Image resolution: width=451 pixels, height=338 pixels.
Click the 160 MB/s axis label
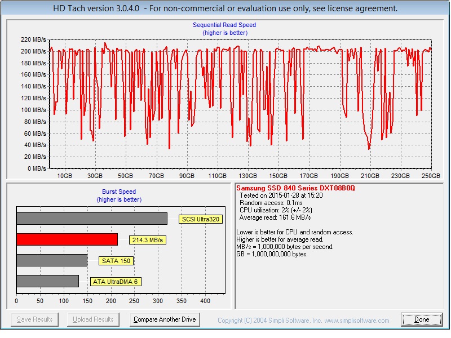coord(33,75)
